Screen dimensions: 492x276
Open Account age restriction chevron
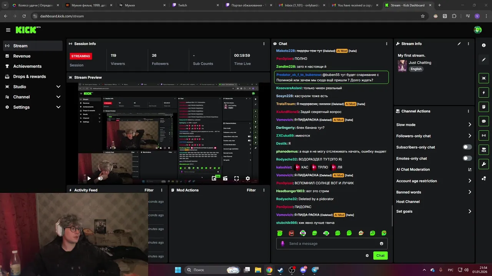[470, 181]
